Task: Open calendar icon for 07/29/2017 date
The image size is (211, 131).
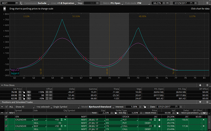Action: tap(191, 3)
